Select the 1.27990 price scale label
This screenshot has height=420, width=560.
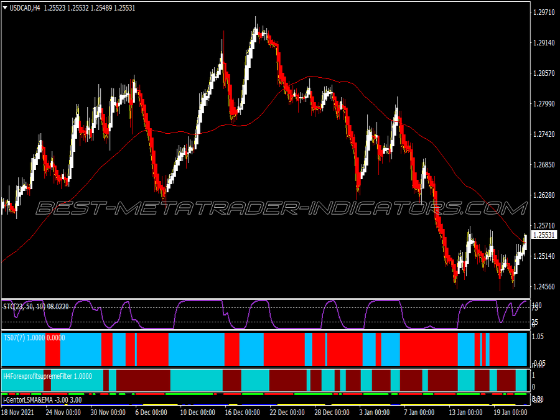point(544,104)
